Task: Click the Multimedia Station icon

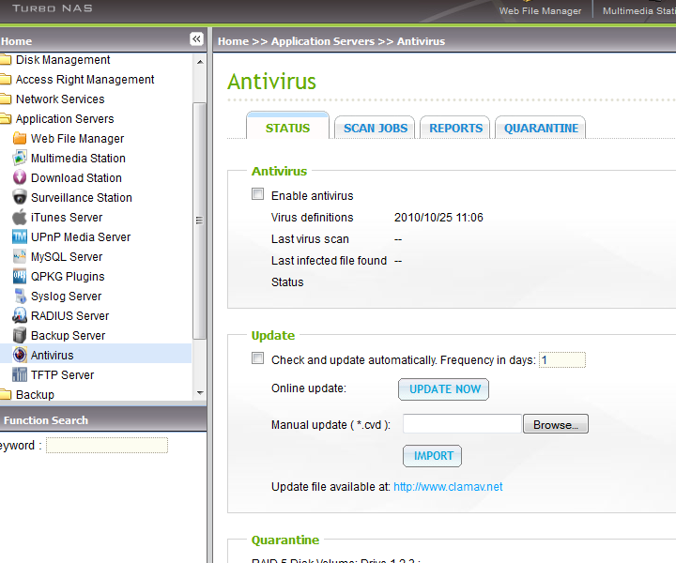Action: click(x=20, y=159)
